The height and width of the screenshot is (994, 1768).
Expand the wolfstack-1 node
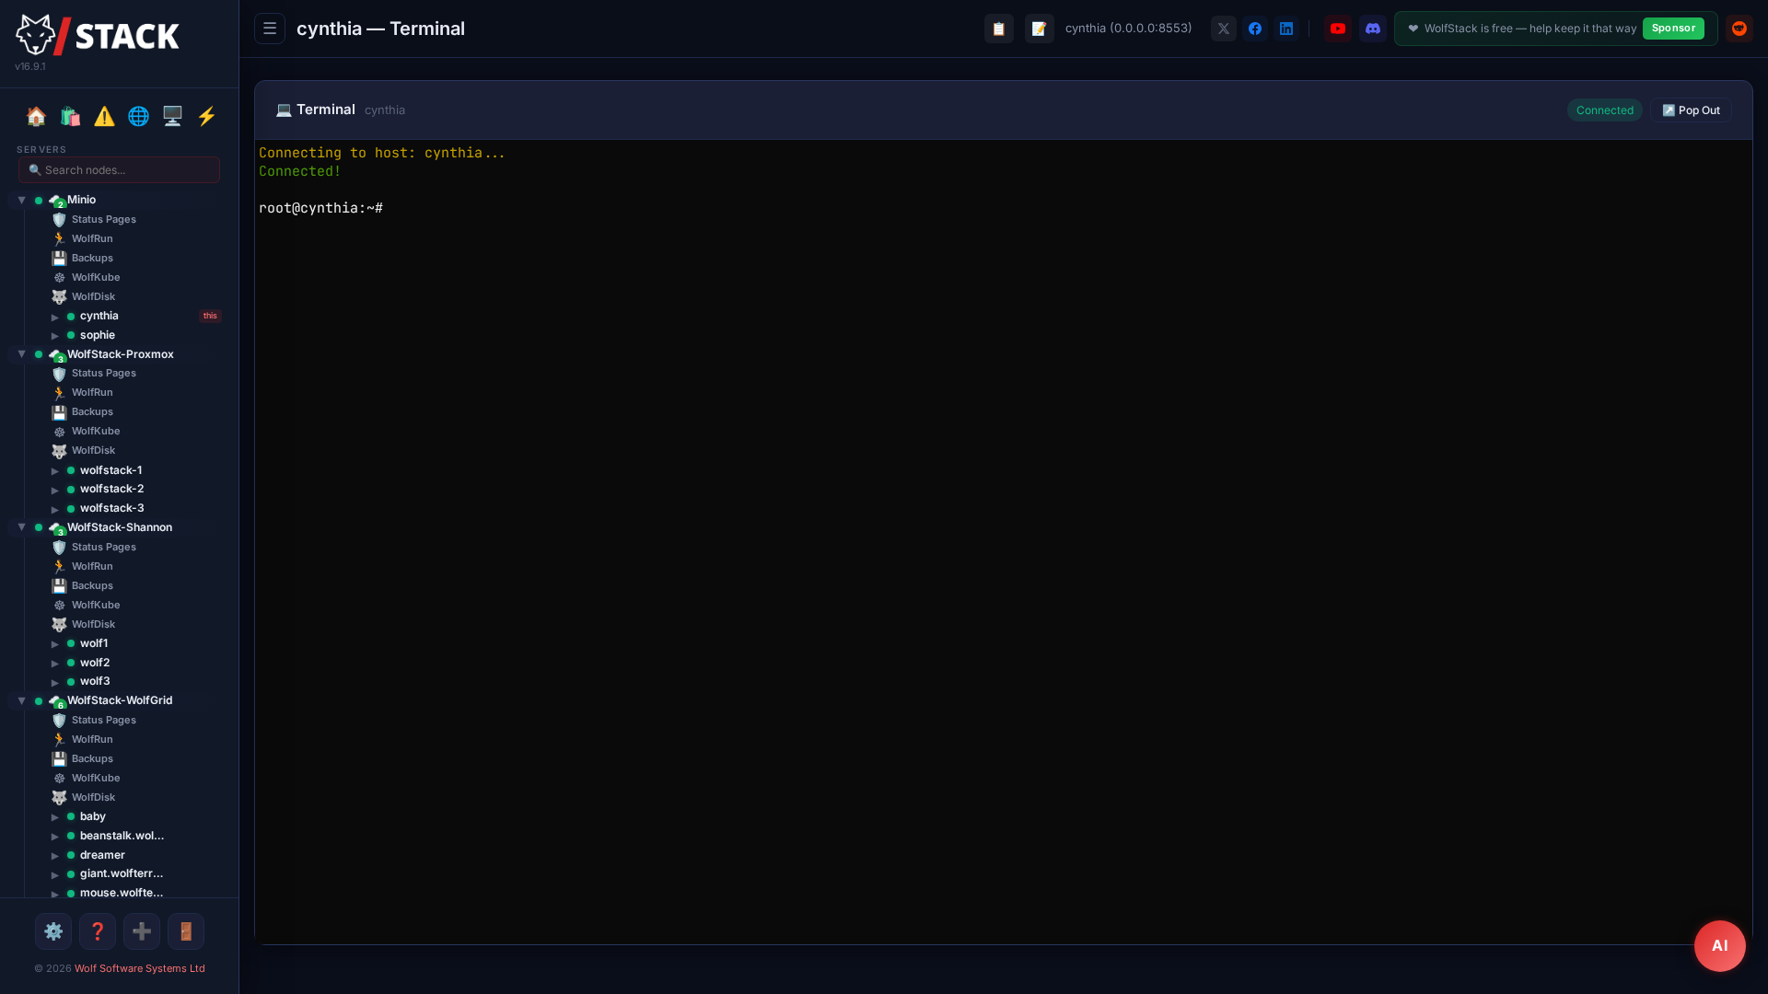[55, 470]
